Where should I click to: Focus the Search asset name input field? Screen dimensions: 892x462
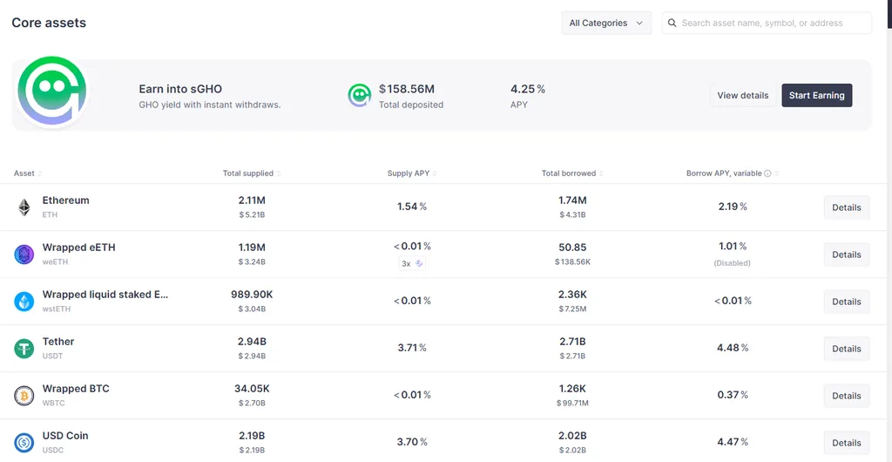pyautogui.click(x=767, y=23)
